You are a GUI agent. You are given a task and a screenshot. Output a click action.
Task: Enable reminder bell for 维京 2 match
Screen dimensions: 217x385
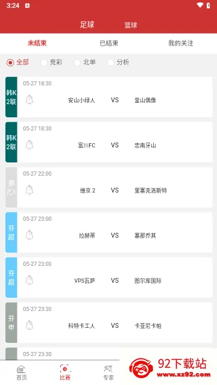click(x=30, y=190)
